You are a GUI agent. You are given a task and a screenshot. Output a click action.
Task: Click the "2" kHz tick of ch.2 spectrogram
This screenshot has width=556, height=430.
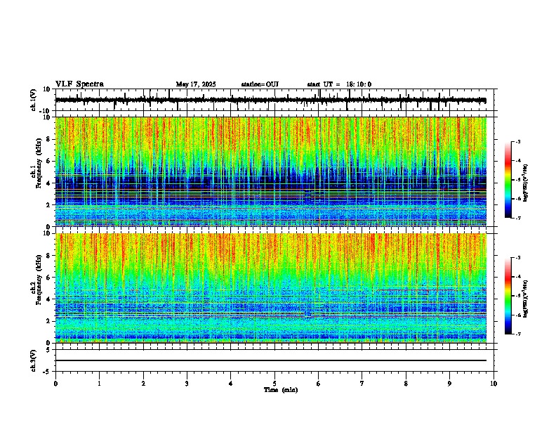pos(48,321)
